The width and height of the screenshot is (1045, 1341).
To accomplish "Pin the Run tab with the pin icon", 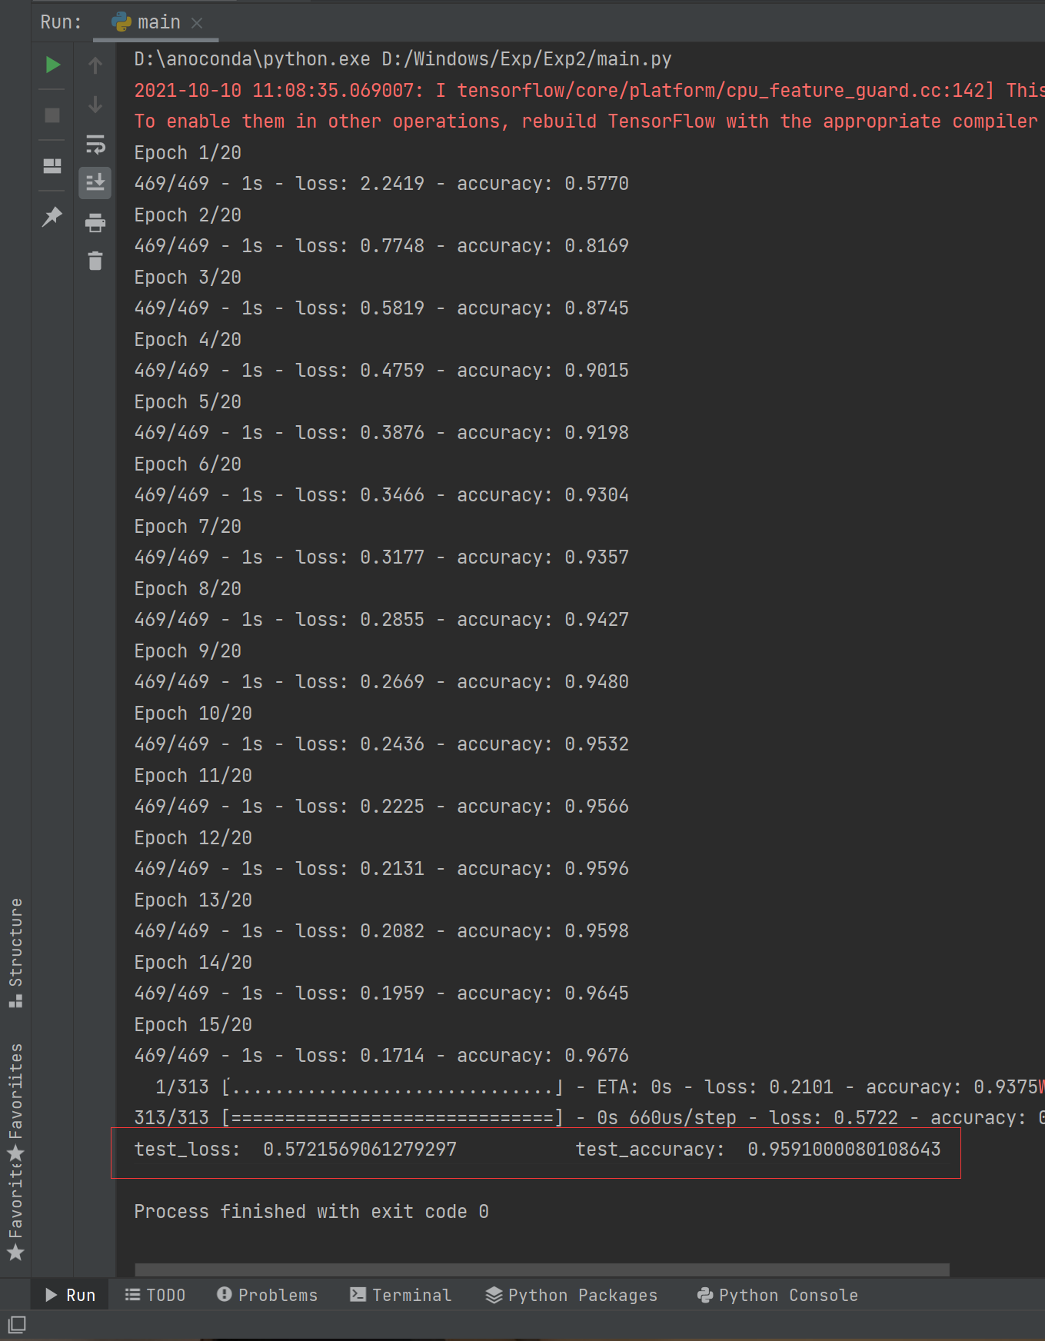I will point(52,217).
